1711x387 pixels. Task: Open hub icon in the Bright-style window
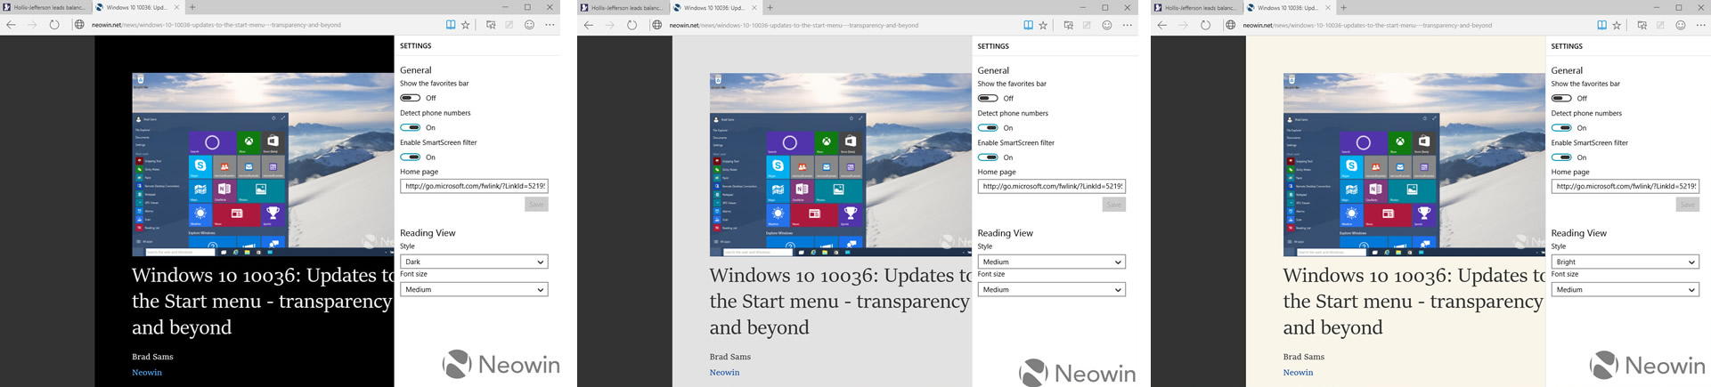click(1642, 25)
